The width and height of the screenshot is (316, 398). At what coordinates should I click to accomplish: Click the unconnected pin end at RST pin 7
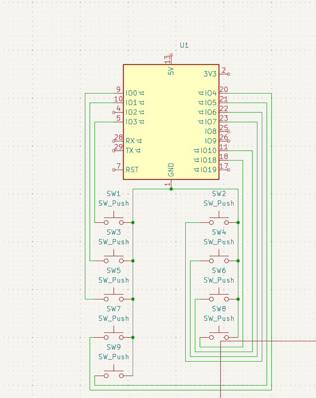(114, 170)
